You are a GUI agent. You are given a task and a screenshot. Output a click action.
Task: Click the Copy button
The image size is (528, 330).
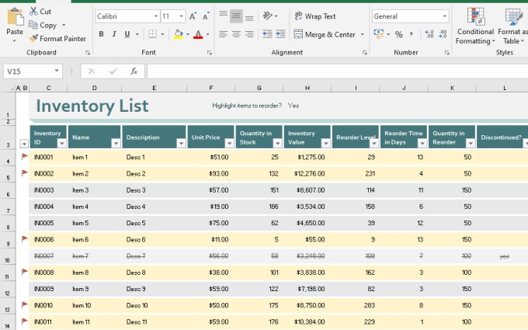click(x=43, y=26)
